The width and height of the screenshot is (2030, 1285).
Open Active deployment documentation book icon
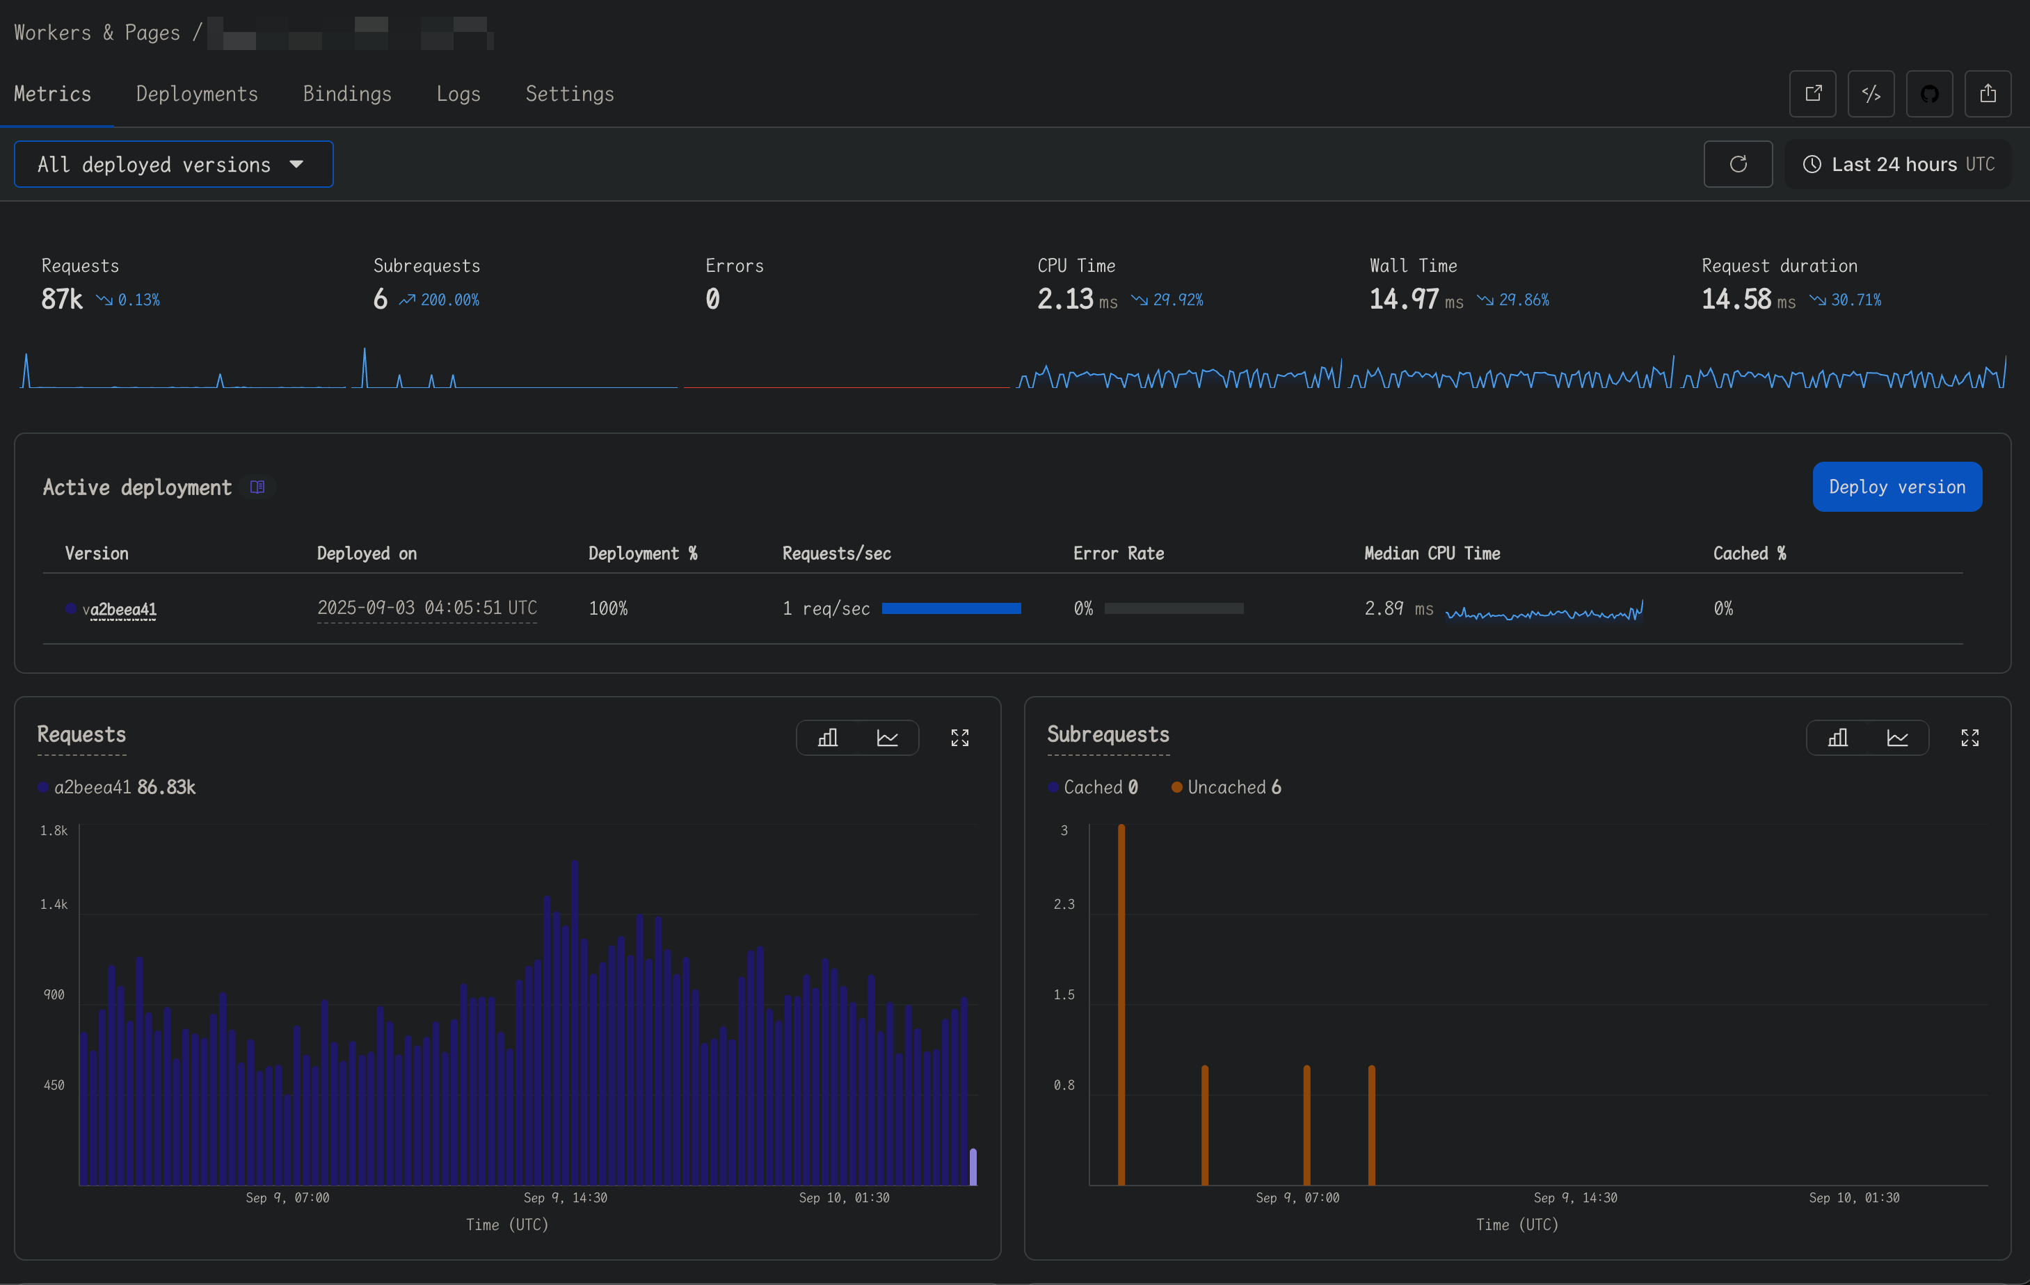pos(258,487)
